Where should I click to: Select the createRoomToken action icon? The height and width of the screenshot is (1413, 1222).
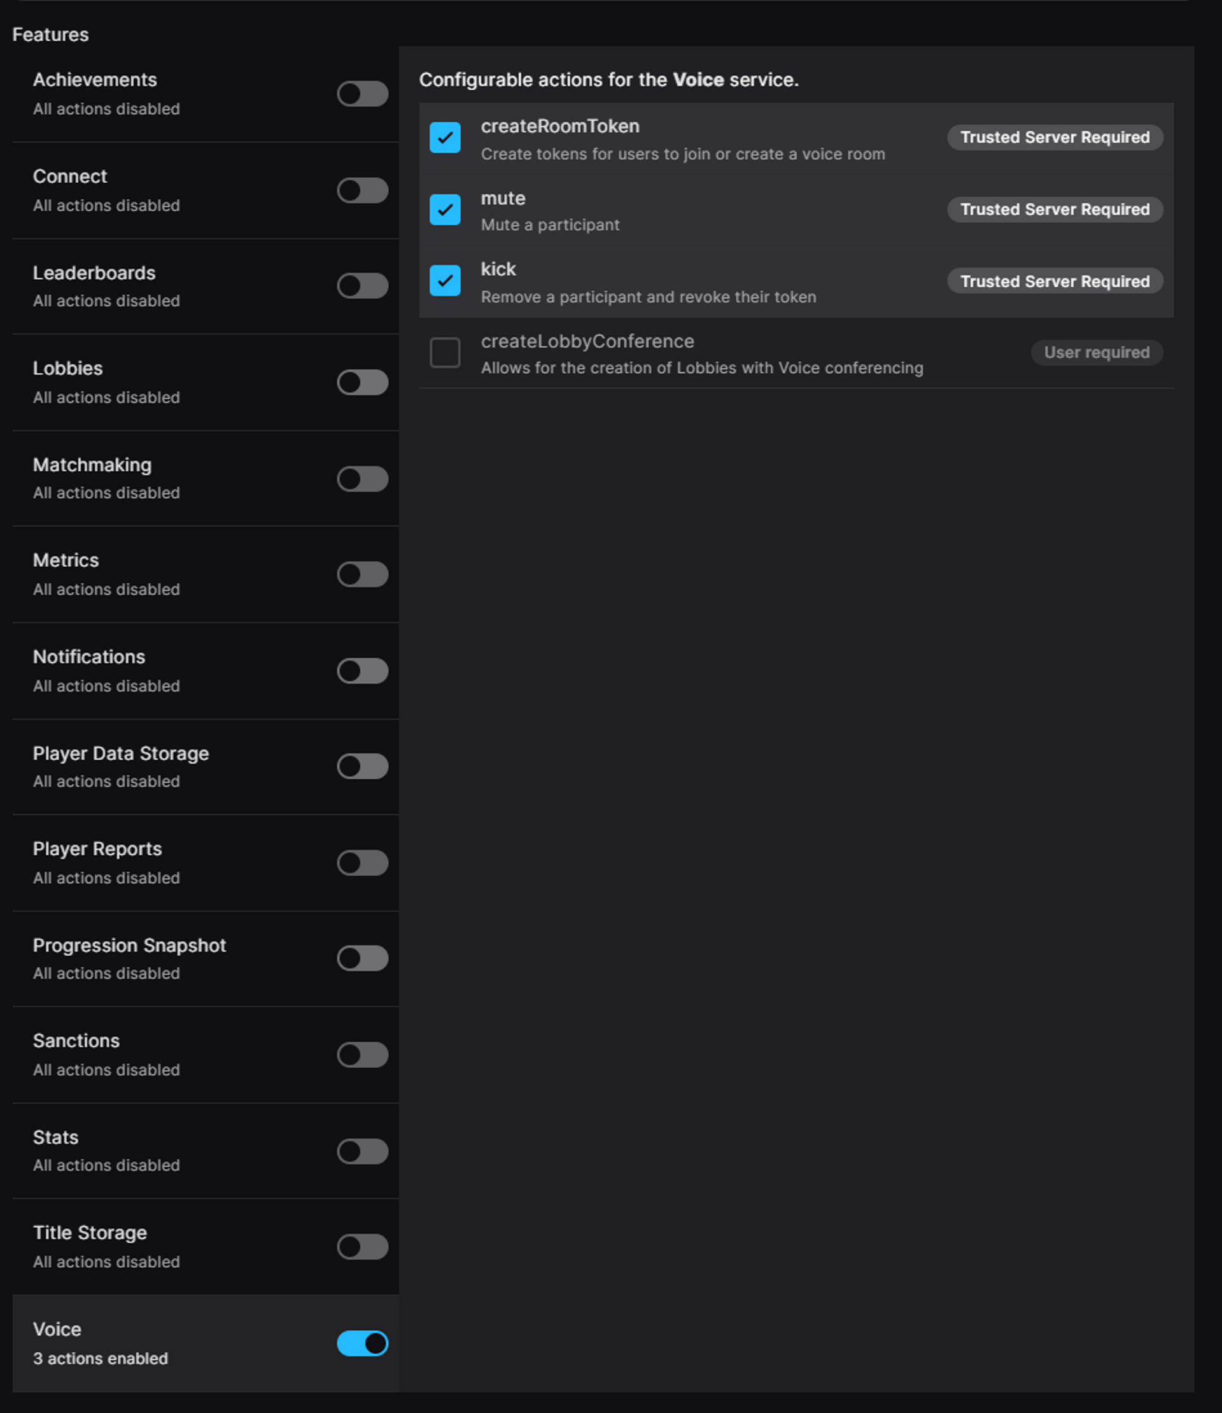(x=444, y=136)
